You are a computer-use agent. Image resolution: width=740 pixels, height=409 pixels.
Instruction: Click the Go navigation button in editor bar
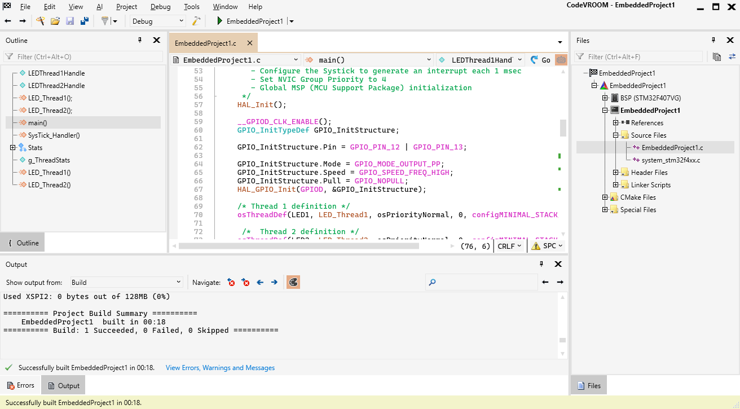(540, 60)
